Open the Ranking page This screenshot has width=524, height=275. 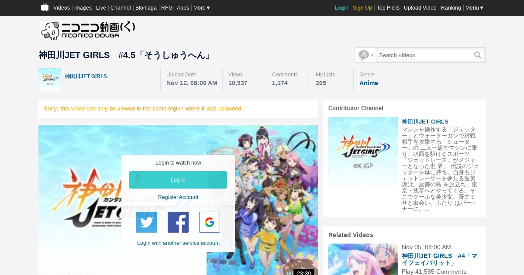pos(451,8)
